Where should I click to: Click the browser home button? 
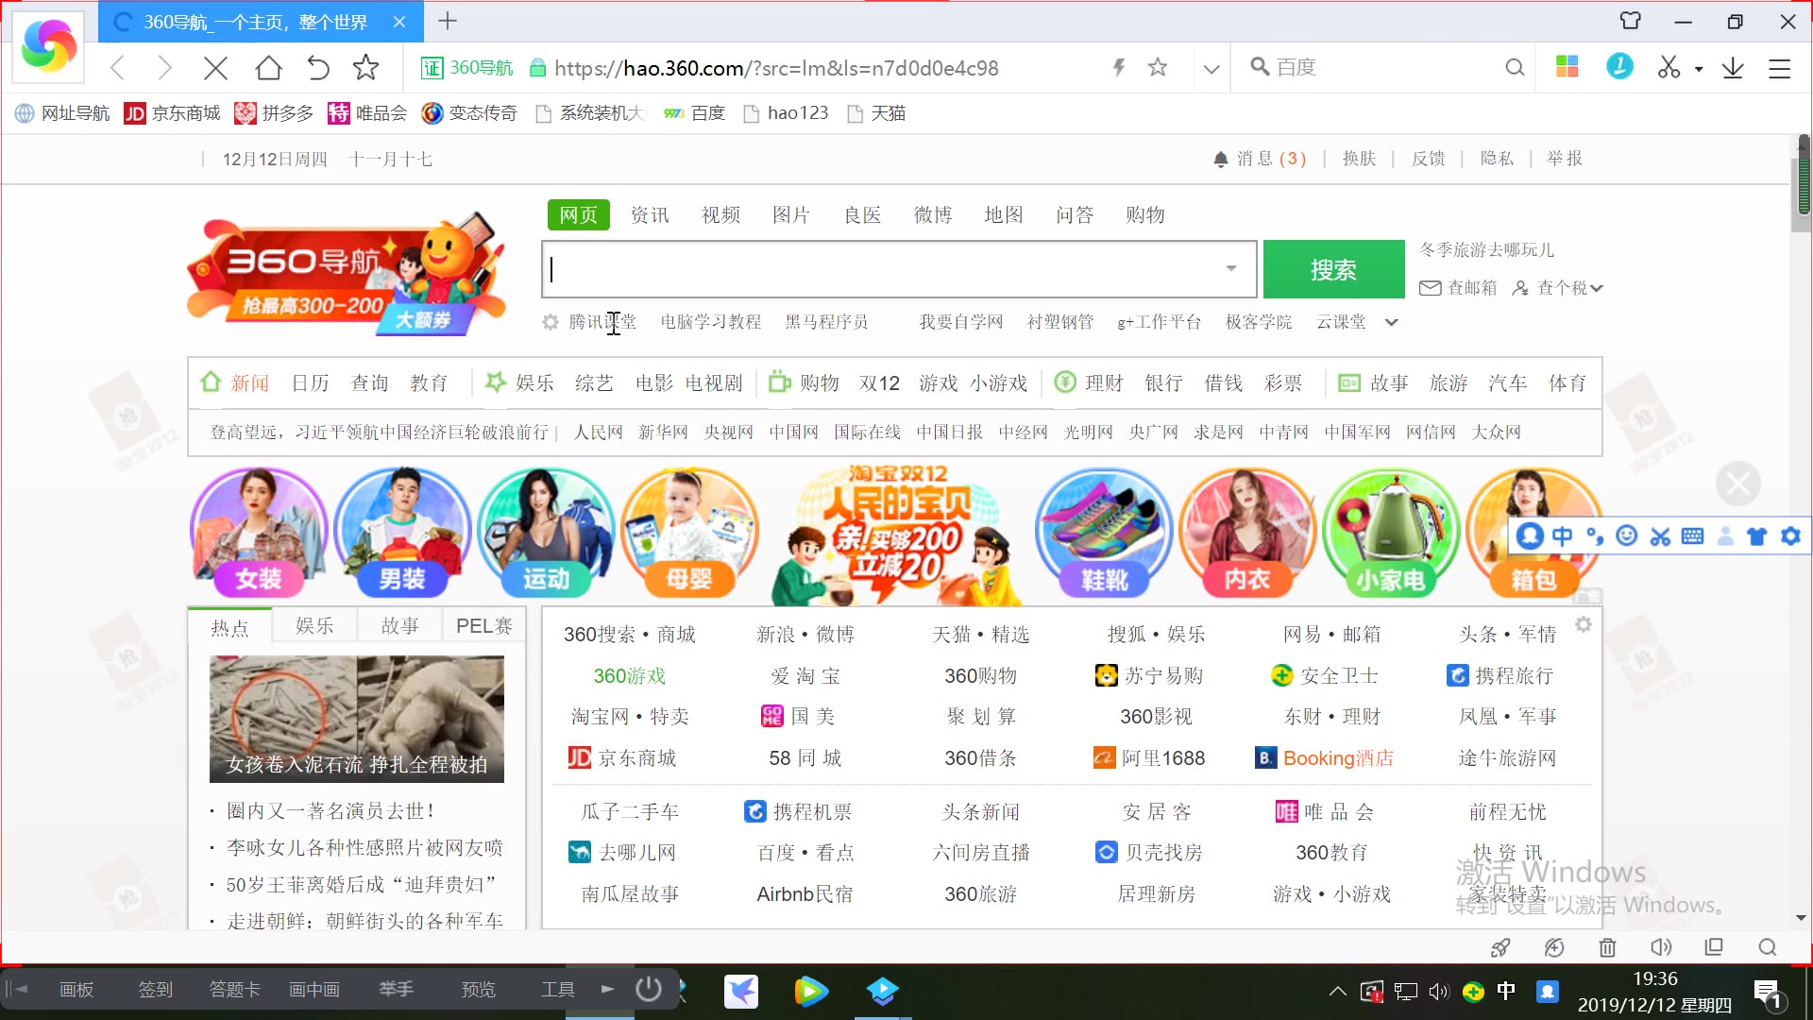coord(268,68)
